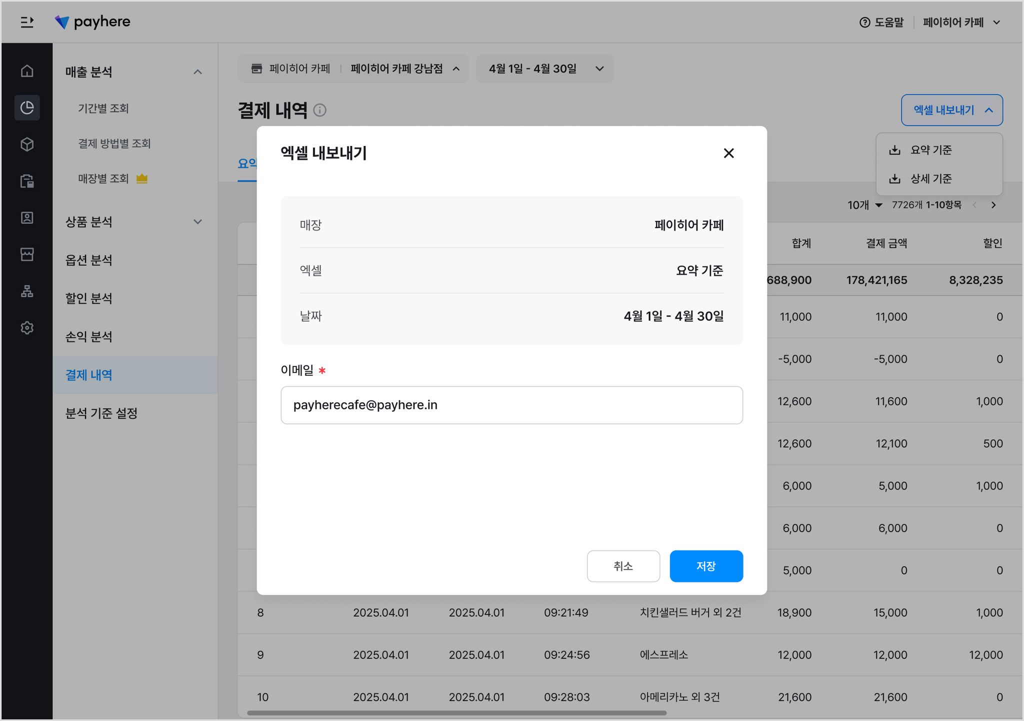Screen dimensions: 1024x721
Task: Click the 할인 column header
Action: click(x=993, y=243)
